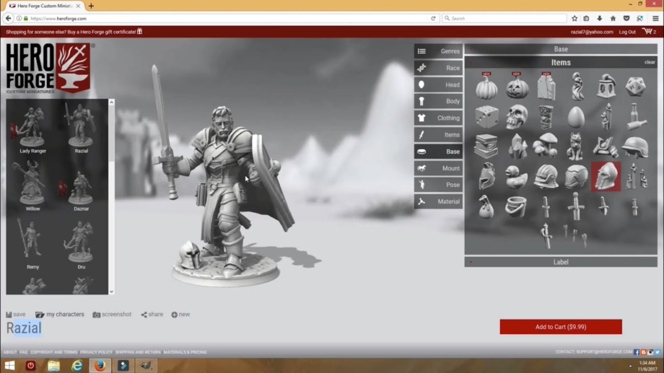Viewport: 664px width, 373px height.
Task: Open the Head category
Action: pos(438,85)
